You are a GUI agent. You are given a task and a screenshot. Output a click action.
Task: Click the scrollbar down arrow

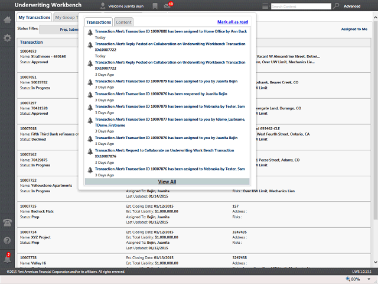coord(376,262)
